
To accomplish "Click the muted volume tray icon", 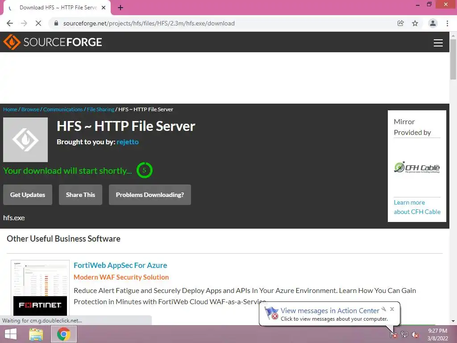I will (415, 334).
